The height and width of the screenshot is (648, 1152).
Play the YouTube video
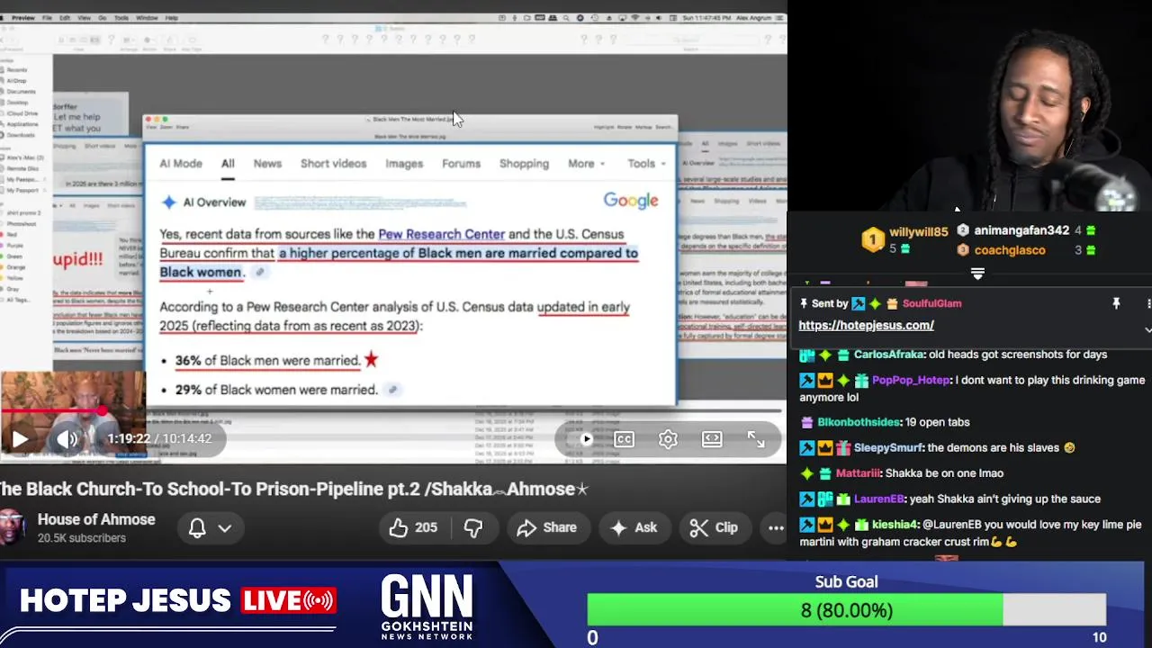point(20,438)
